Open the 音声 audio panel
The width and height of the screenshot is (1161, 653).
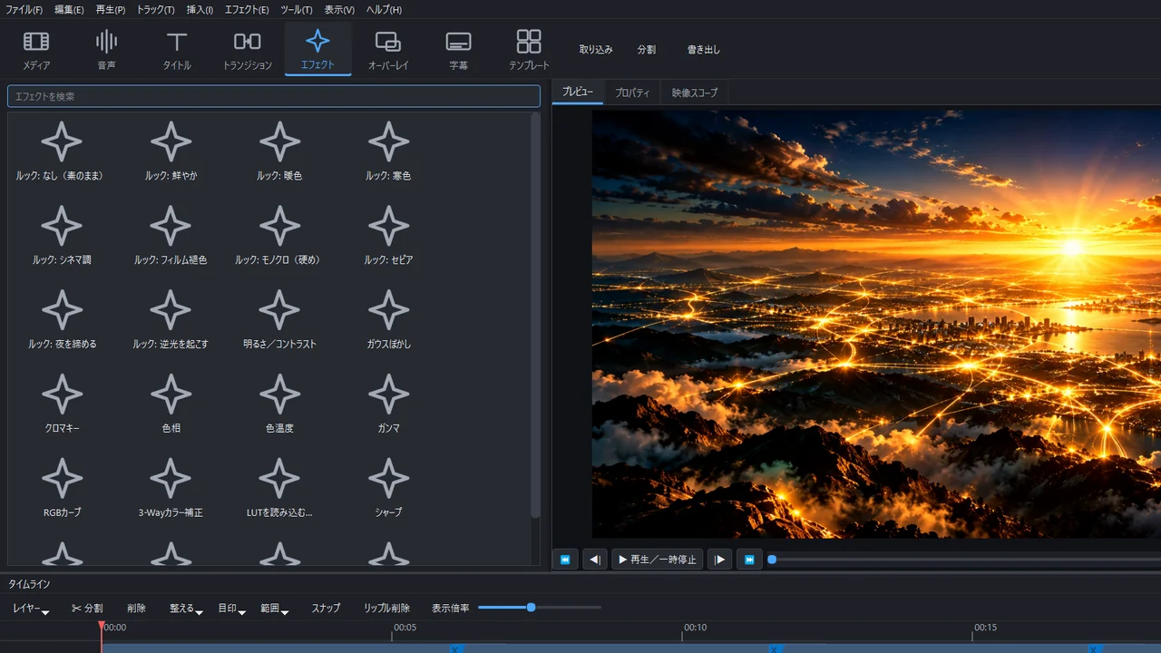click(107, 49)
